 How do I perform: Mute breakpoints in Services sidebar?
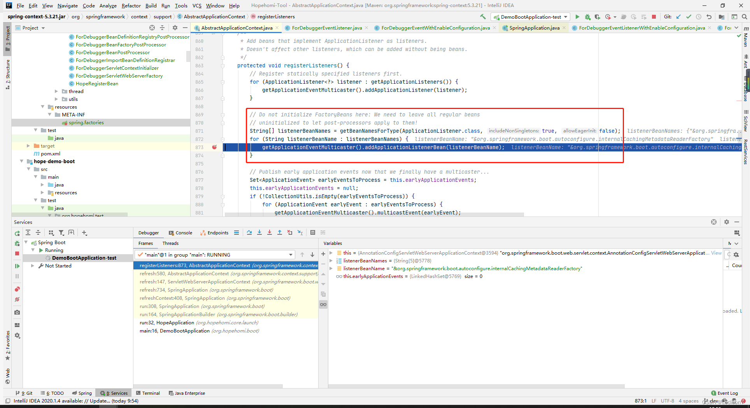click(x=17, y=299)
